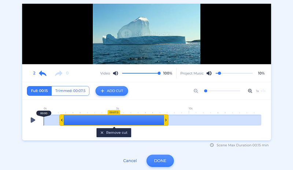Click the 00:00 playhead marker
The height and width of the screenshot is (170, 293).
[x=44, y=113]
